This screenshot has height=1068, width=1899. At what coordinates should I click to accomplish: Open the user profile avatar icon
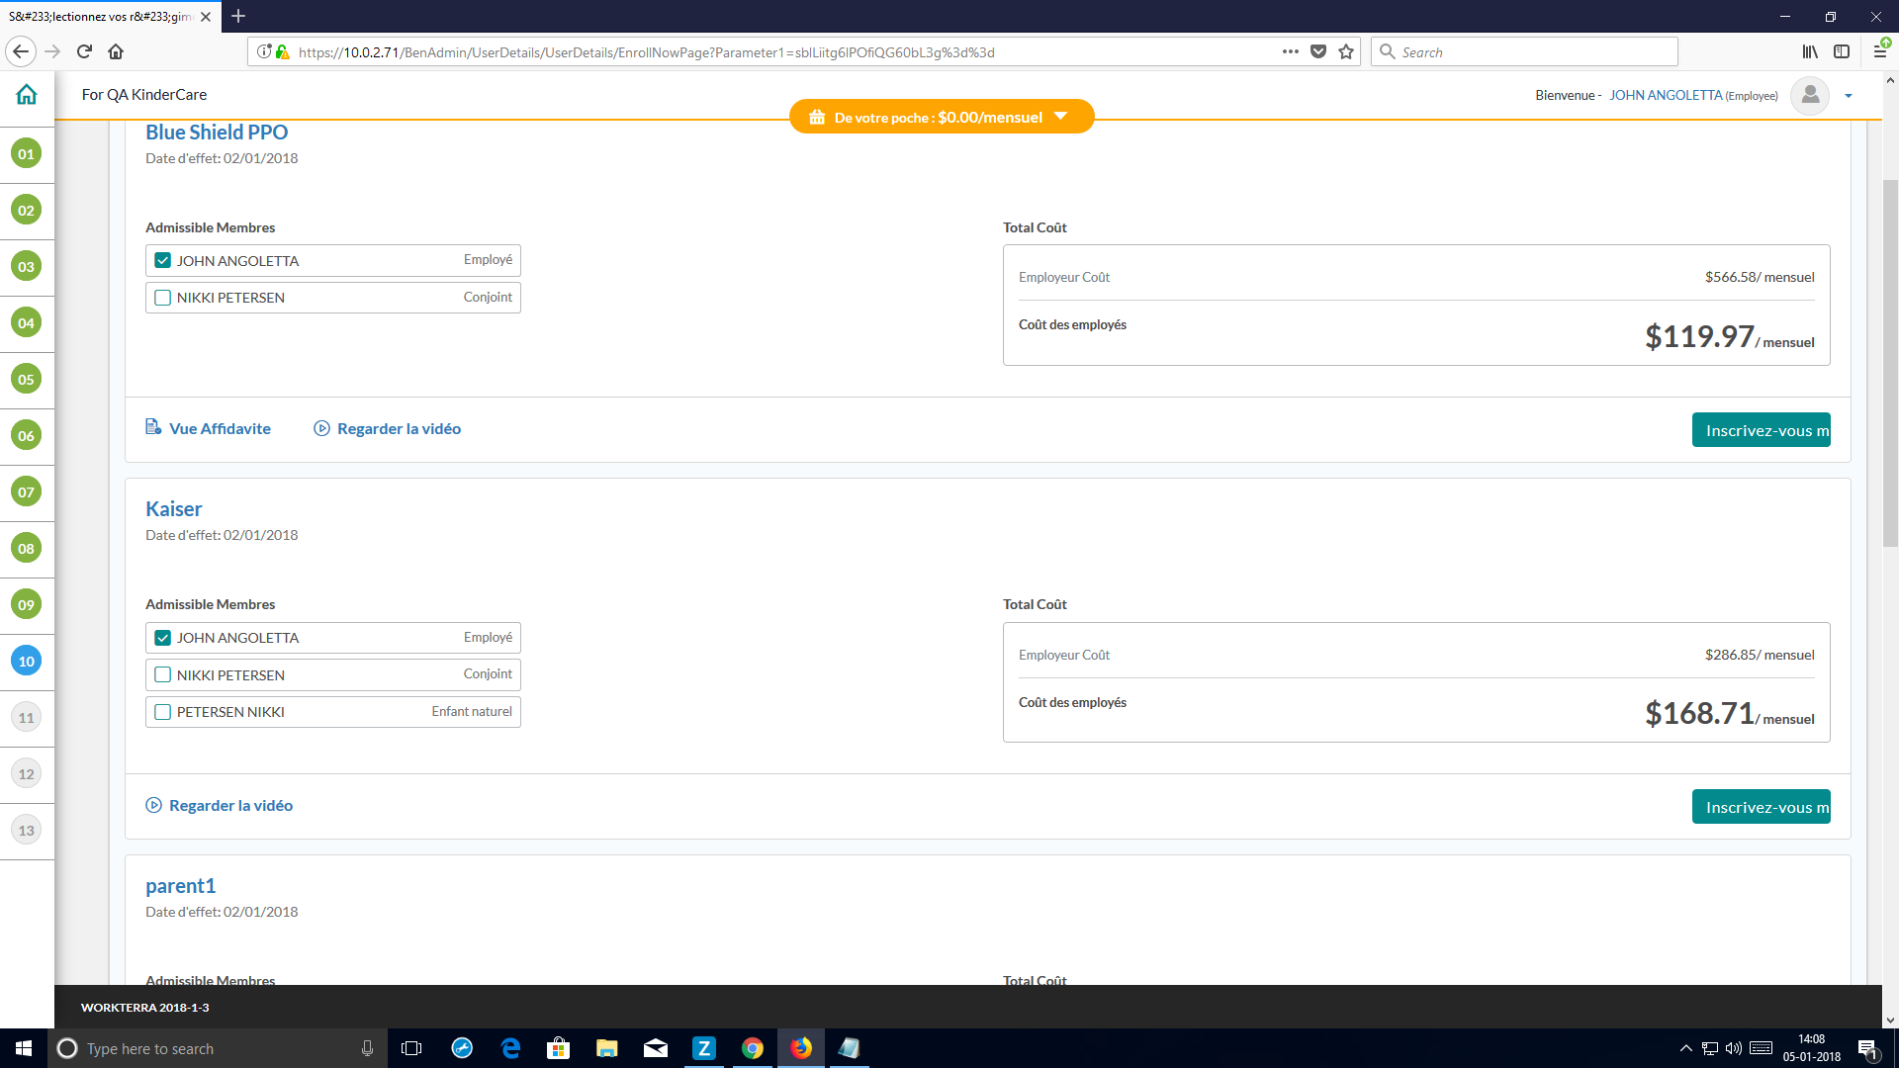(1810, 96)
